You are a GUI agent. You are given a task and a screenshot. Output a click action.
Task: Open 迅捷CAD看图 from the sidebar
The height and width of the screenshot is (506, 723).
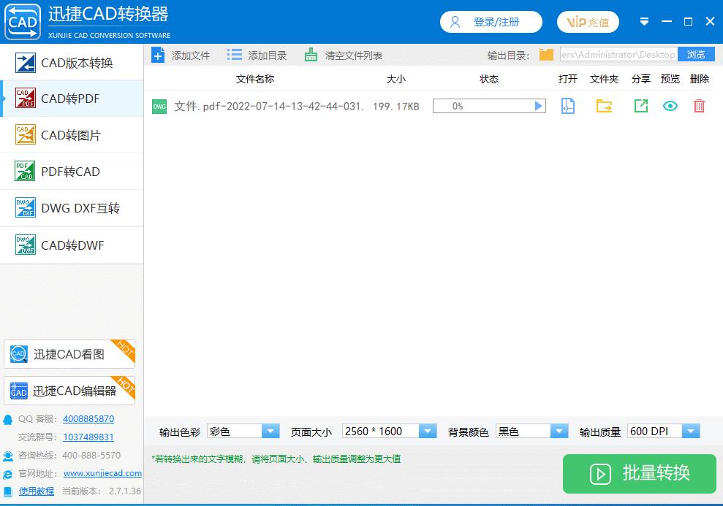[69, 354]
